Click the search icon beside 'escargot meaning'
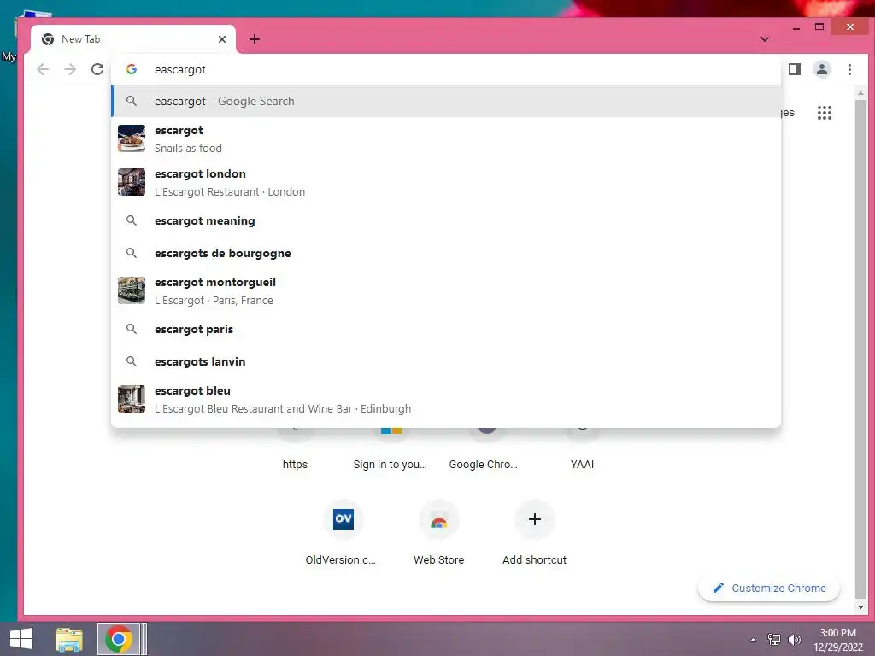This screenshot has width=875, height=656. click(x=131, y=220)
